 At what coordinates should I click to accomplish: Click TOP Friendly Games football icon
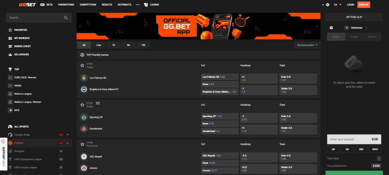point(82,55)
